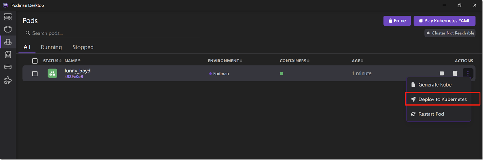Open Images view from sidebar
Viewport: 483px width, 160px height.
point(8,54)
